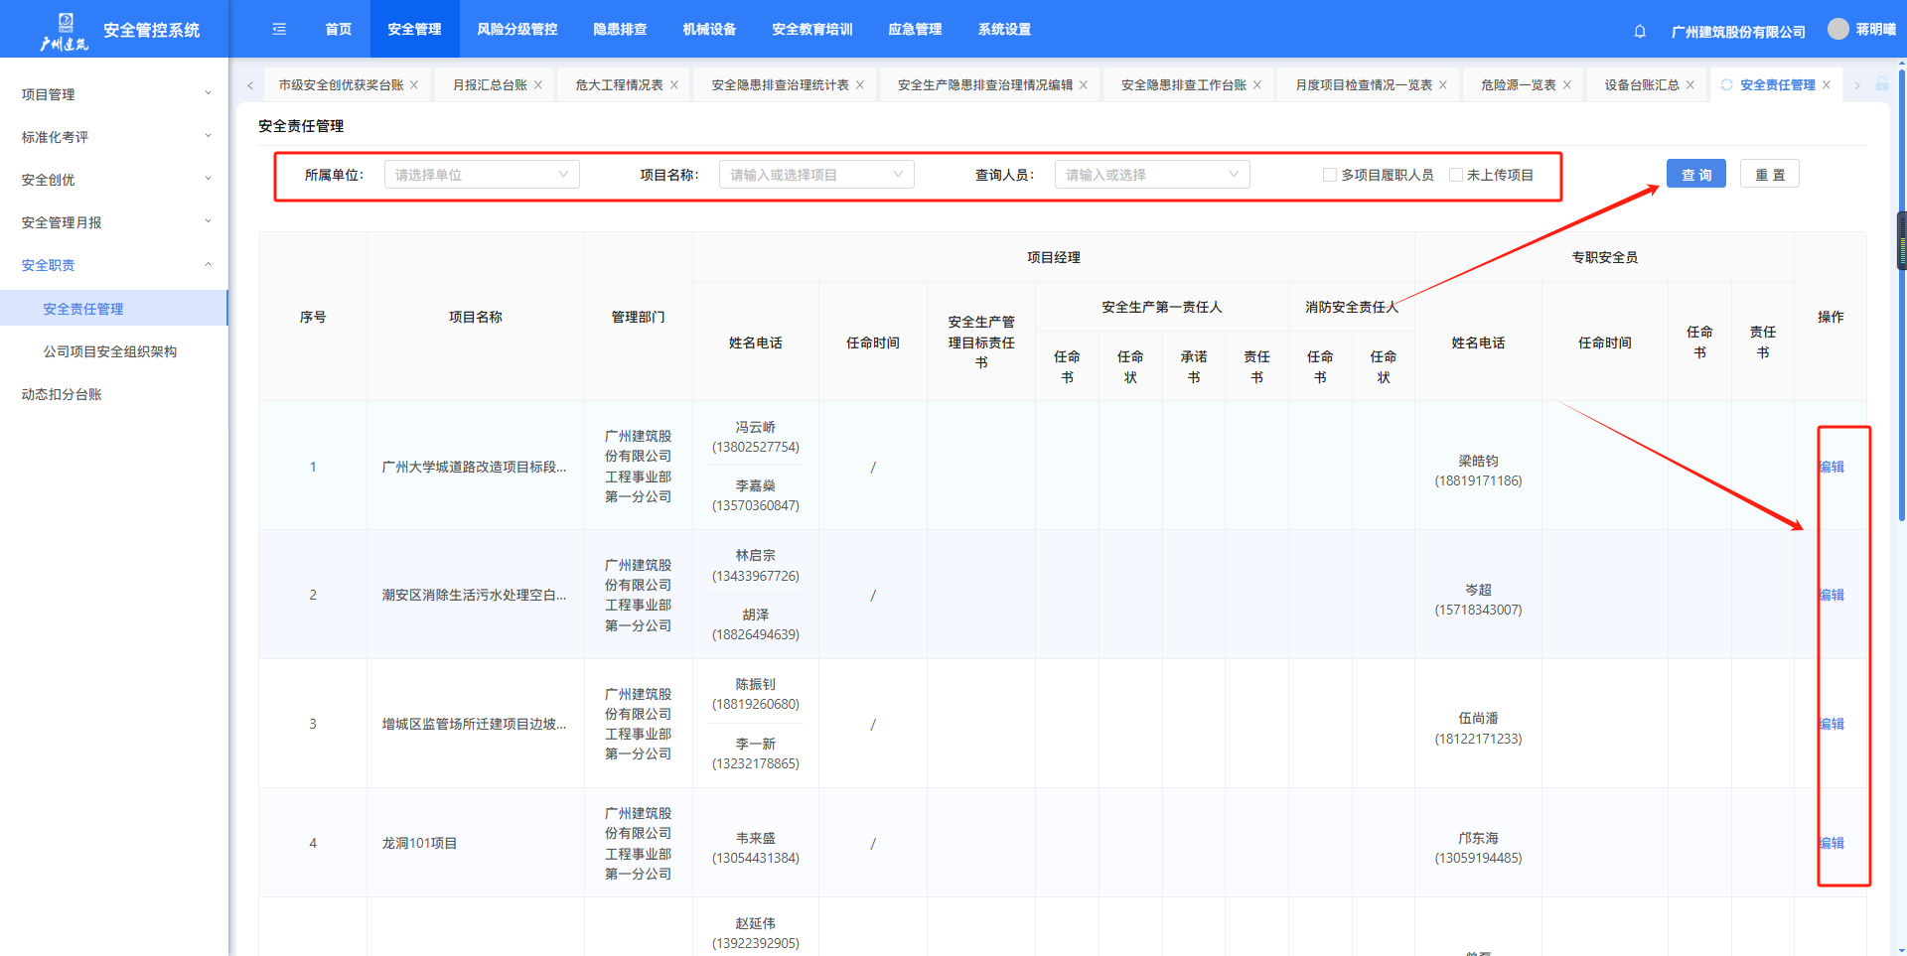
Task: Click the user avatar icon
Action: coord(1838,29)
